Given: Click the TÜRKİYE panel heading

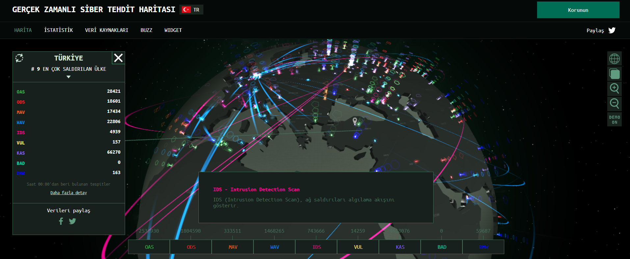Looking at the screenshot, I should 68,58.
